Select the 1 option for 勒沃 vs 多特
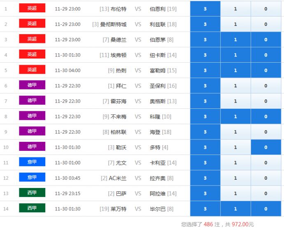Screen dimensions: 284x230 (x=235, y=148)
